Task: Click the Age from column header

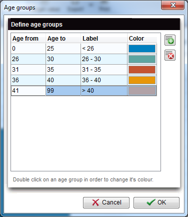Action: [28, 39]
